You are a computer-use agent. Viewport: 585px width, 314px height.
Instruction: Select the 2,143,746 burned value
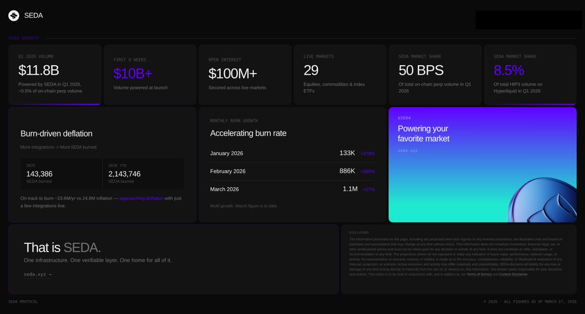[x=124, y=174]
